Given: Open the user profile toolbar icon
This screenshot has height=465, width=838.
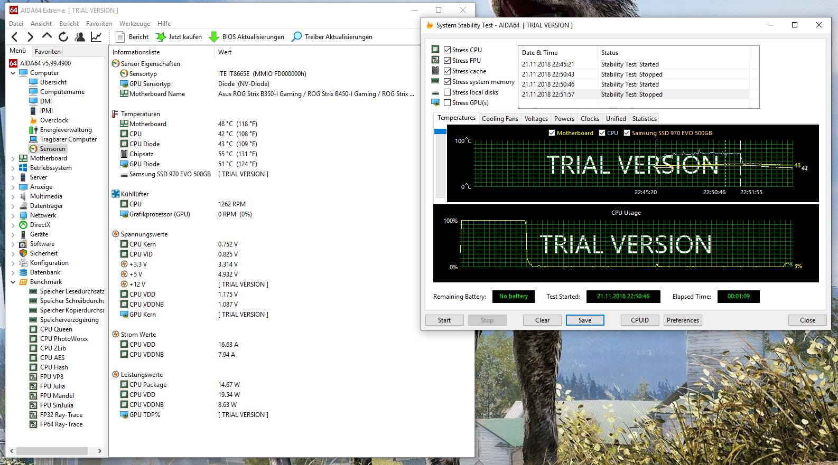Looking at the screenshot, I should 80,37.
